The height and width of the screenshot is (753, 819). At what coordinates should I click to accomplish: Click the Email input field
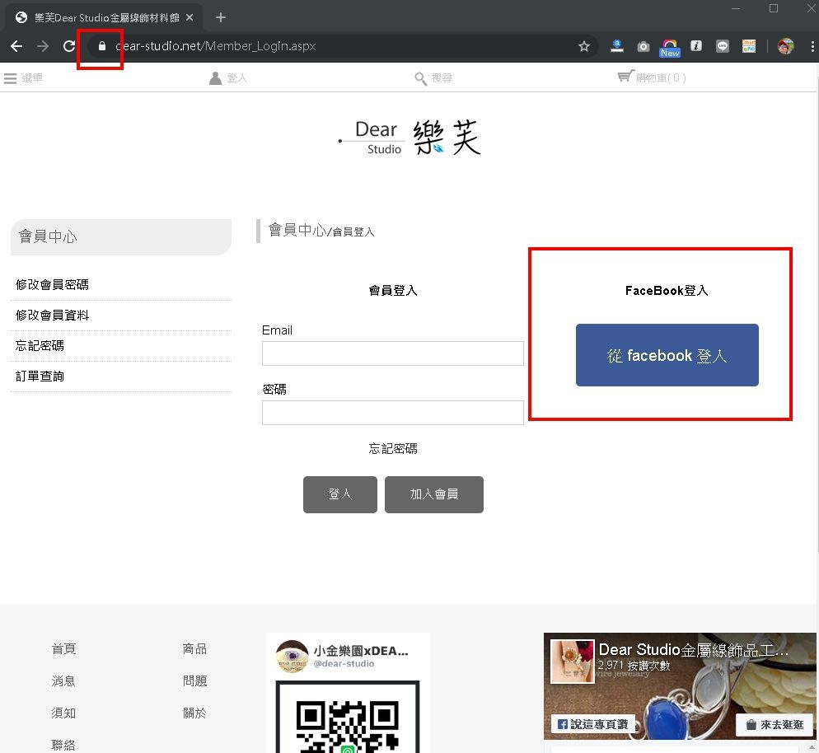[x=392, y=353]
